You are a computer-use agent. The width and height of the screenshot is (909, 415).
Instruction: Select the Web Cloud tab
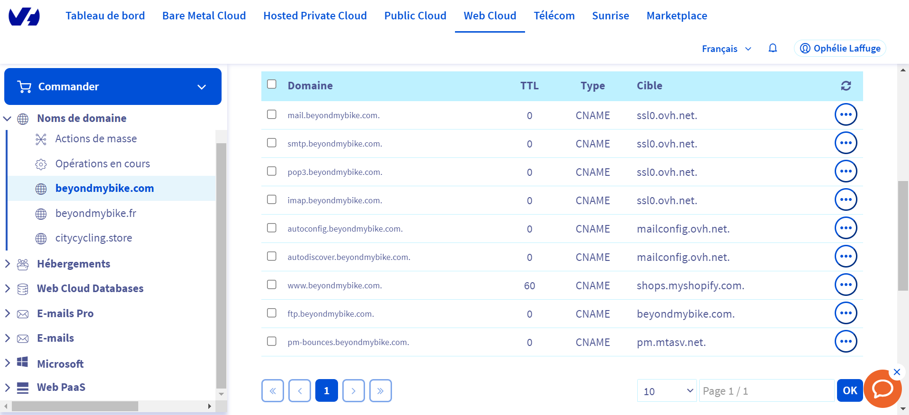point(490,16)
